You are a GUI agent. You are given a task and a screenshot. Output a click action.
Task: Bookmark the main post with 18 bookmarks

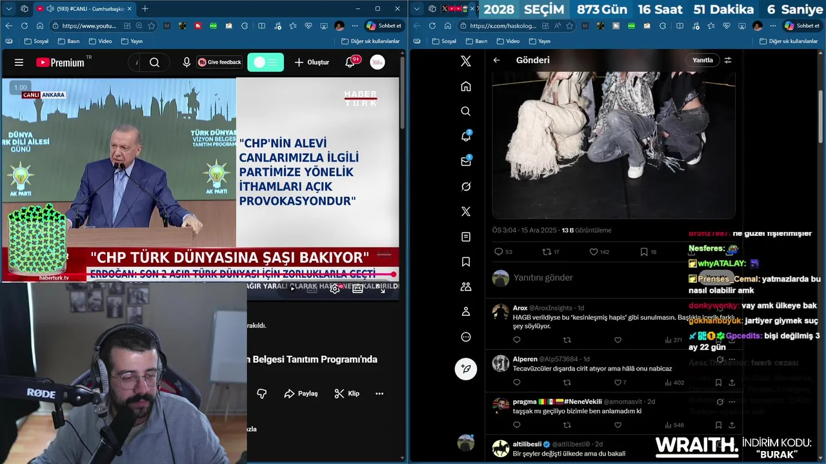[648, 252]
